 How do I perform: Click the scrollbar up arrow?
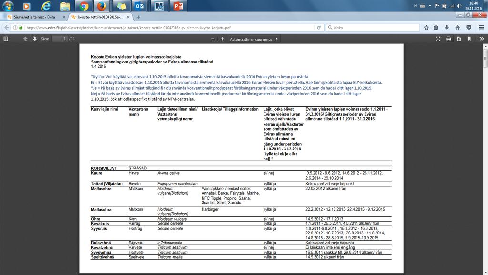485,46
